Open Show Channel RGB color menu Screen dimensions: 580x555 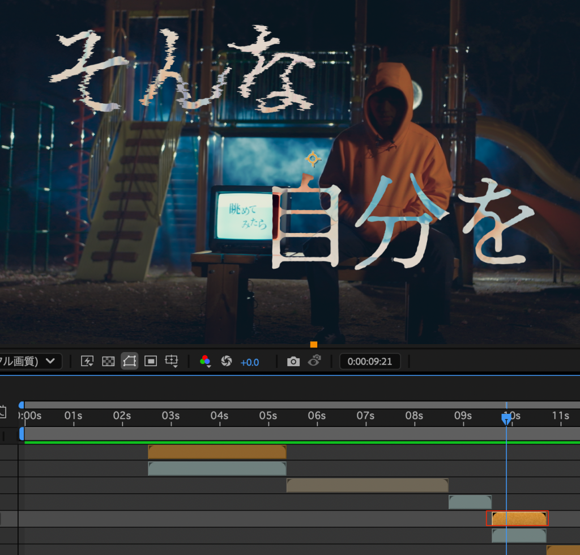206,362
